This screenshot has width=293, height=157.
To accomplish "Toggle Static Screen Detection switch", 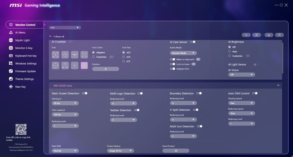I will coord(85,93).
